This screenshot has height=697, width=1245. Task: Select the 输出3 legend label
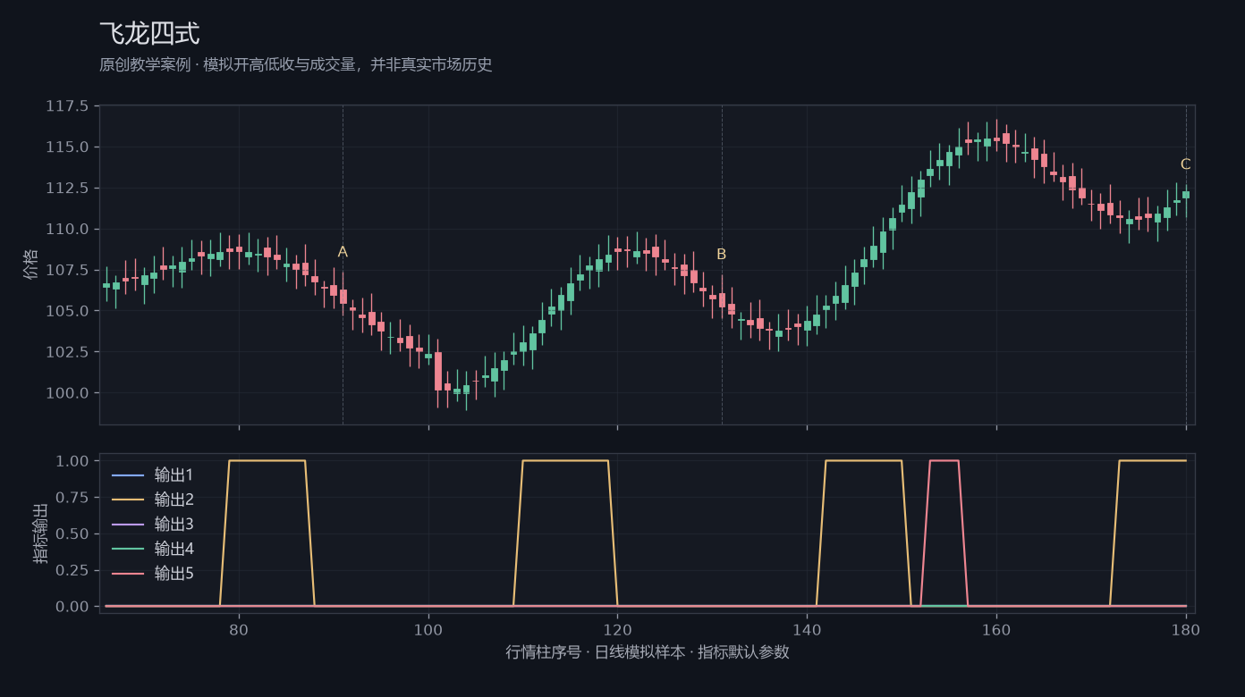(174, 524)
